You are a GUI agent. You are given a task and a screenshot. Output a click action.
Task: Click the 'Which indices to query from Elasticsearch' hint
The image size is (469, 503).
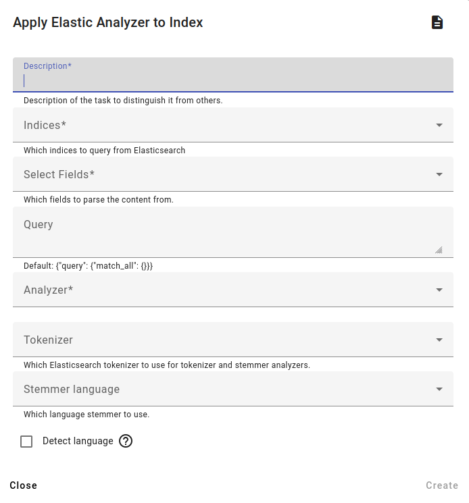[x=104, y=151]
